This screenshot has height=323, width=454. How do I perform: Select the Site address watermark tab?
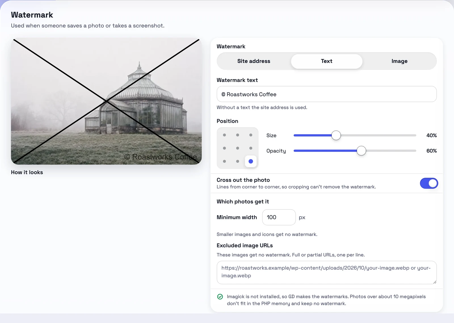(x=254, y=61)
